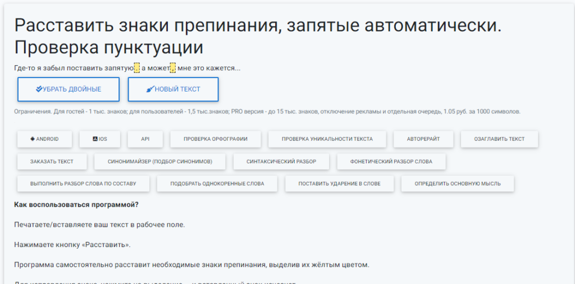Open Синонимайзер (подбор синонимов)
This screenshot has height=284, width=575.
tap(160, 161)
